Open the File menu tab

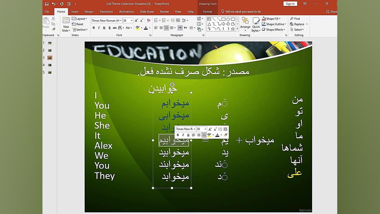click(47, 12)
